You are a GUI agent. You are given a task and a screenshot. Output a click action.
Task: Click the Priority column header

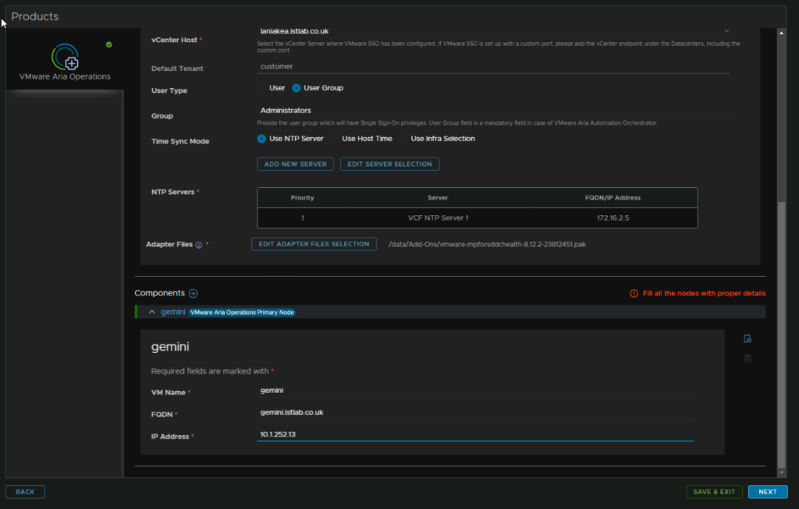tap(302, 197)
